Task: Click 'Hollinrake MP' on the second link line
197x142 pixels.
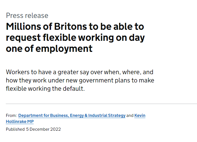Action: tap(20, 122)
